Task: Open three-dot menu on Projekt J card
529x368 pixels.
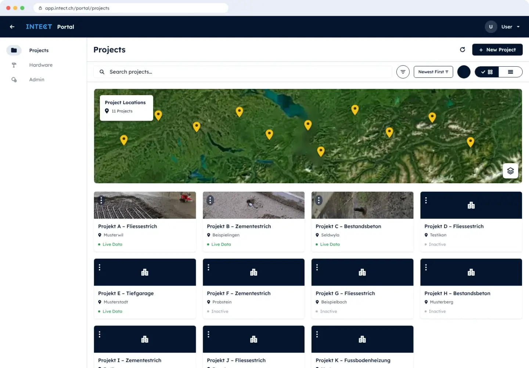Action: (x=208, y=334)
